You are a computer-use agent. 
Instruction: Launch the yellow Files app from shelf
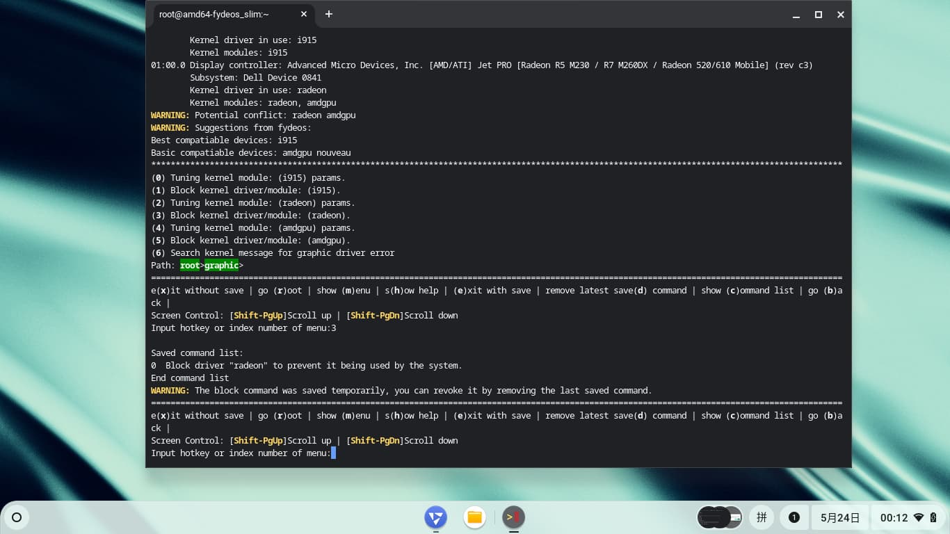pyautogui.click(x=475, y=517)
